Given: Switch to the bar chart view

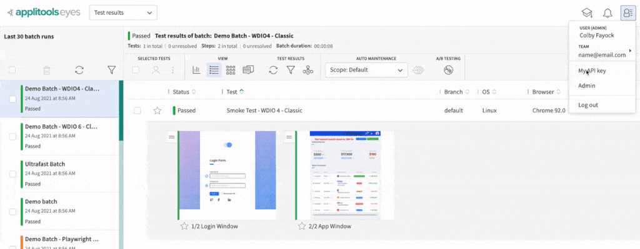Looking at the screenshot, I should tap(197, 70).
